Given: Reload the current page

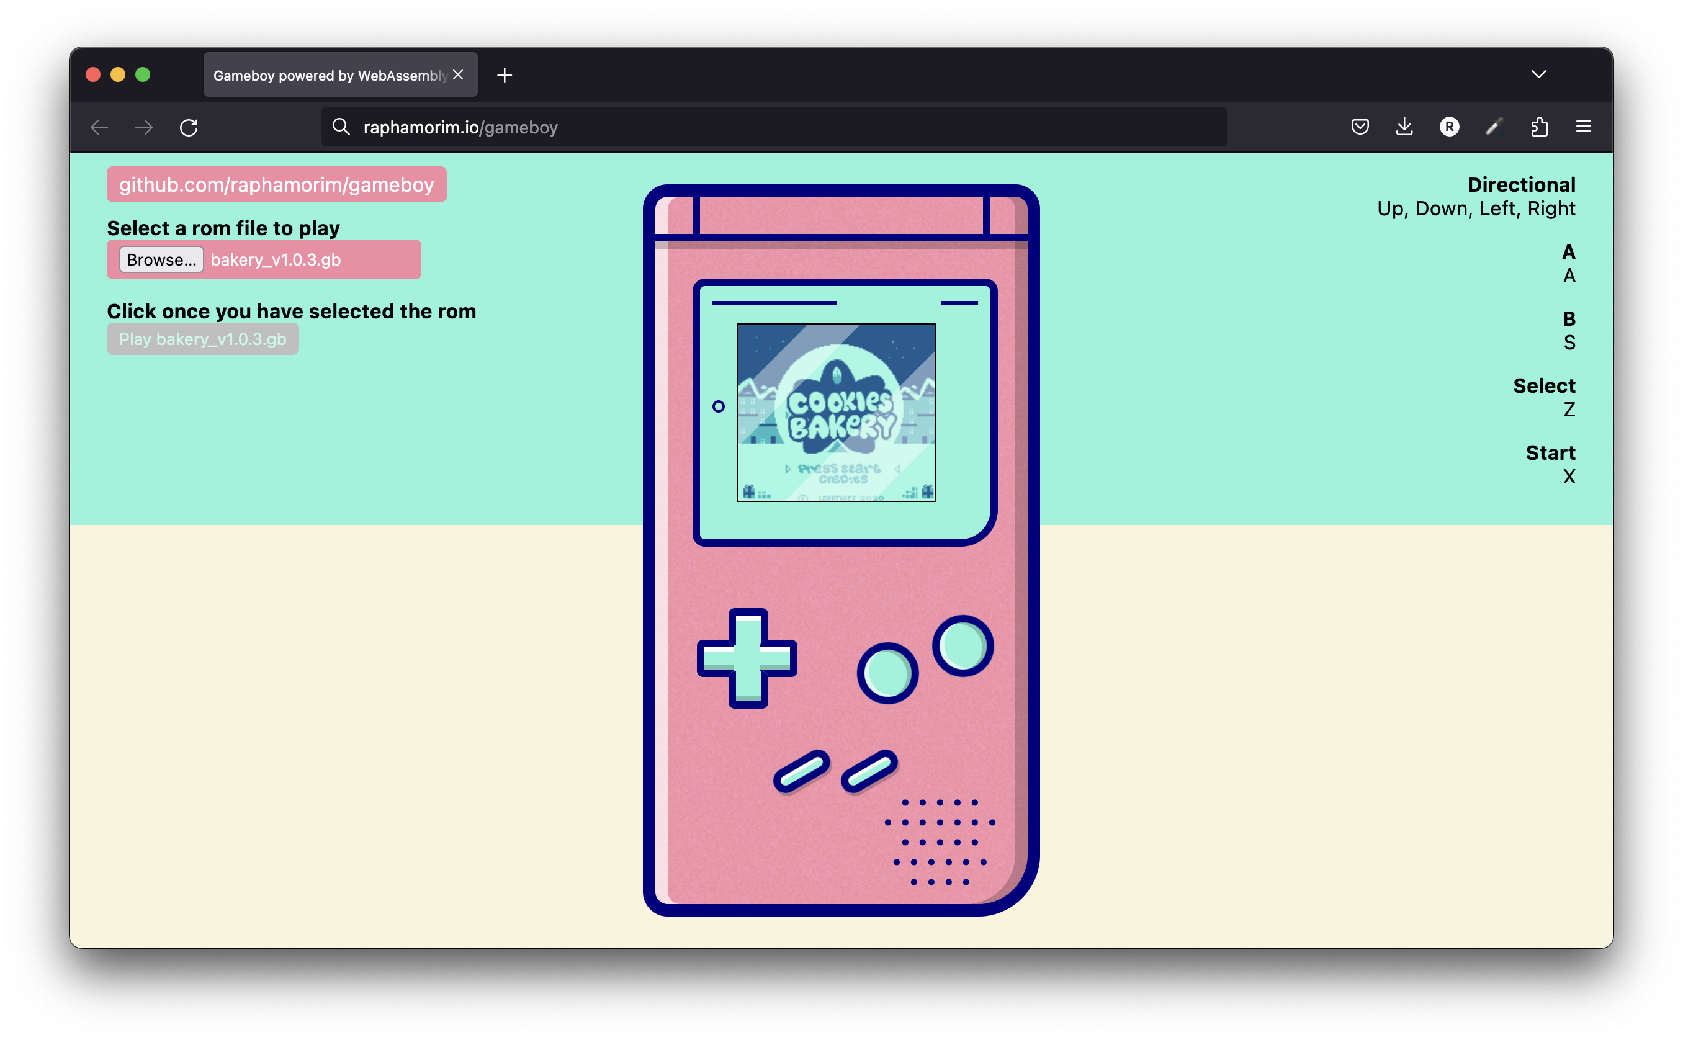Looking at the screenshot, I should (x=189, y=127).
